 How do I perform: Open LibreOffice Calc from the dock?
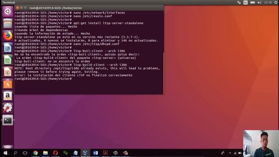(8, 60)
